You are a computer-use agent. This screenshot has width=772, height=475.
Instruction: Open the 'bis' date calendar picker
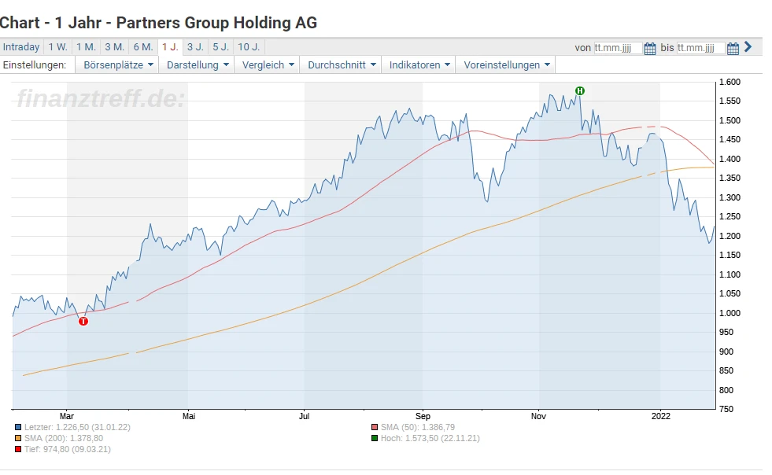tap(733, 48)
